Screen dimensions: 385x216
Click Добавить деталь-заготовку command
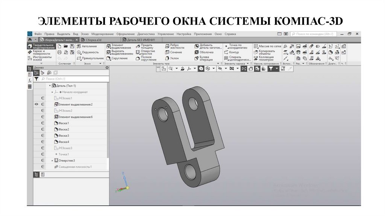point(208,46)
